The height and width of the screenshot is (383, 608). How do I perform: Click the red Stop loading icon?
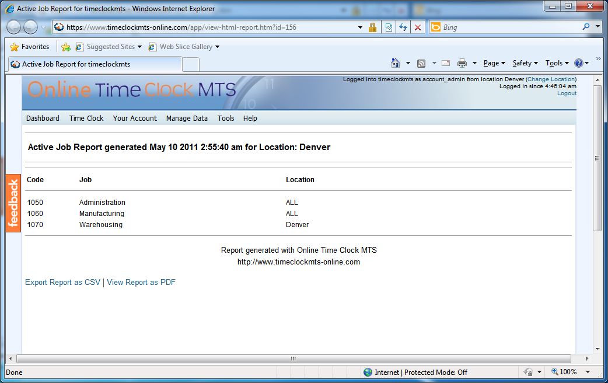point(418,27)
